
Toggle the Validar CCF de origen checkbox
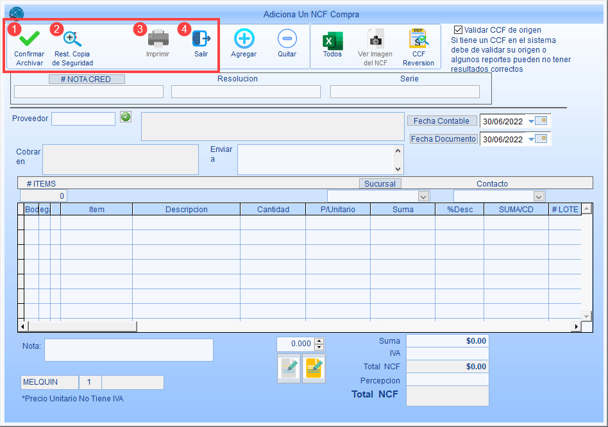click(458, 30)
